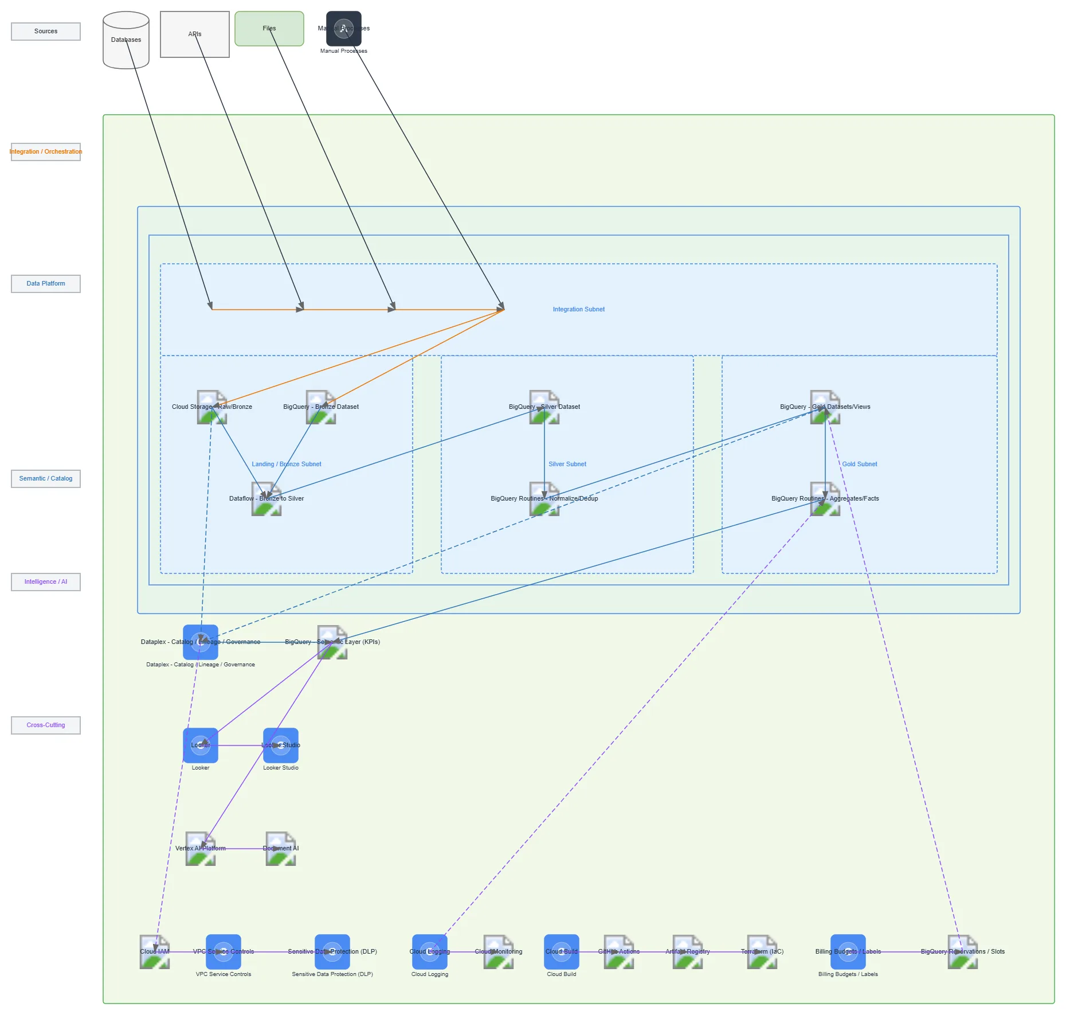
Task: Click the Cloud Logging caption below icon
Action: pos(430,974)
